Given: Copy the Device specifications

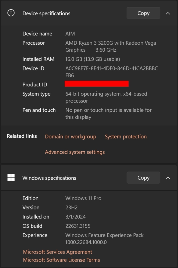Looking at the screenshot, I should (x=143, y=13).
